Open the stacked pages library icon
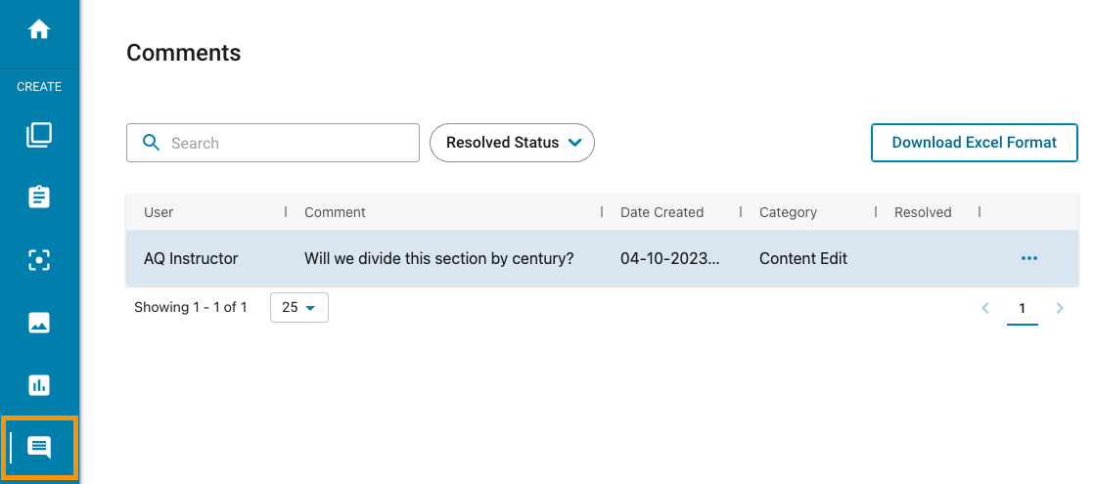This screenshot has height=484, width=1094. 39,135
